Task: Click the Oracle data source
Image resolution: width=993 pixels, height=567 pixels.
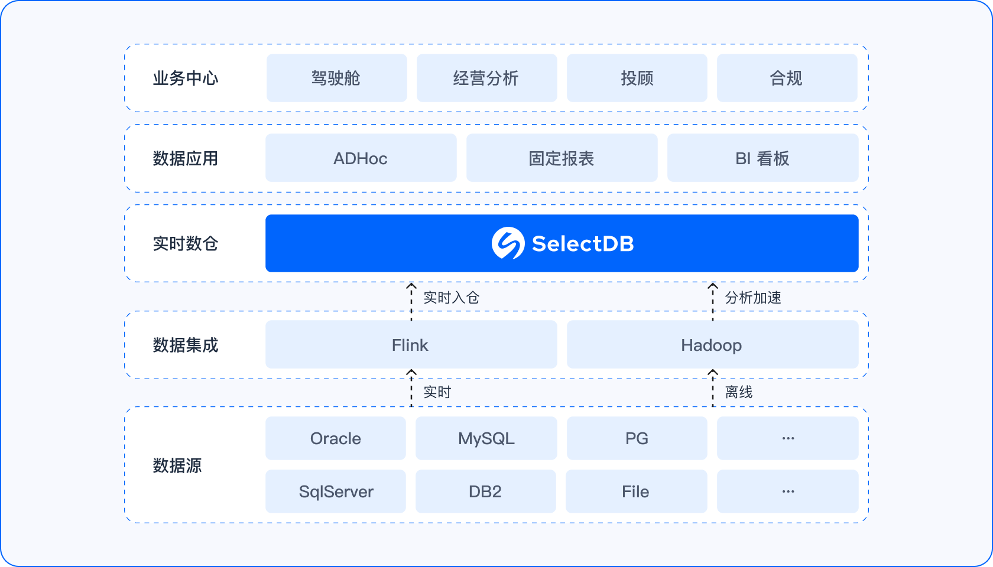Action: tap(335, 438)
